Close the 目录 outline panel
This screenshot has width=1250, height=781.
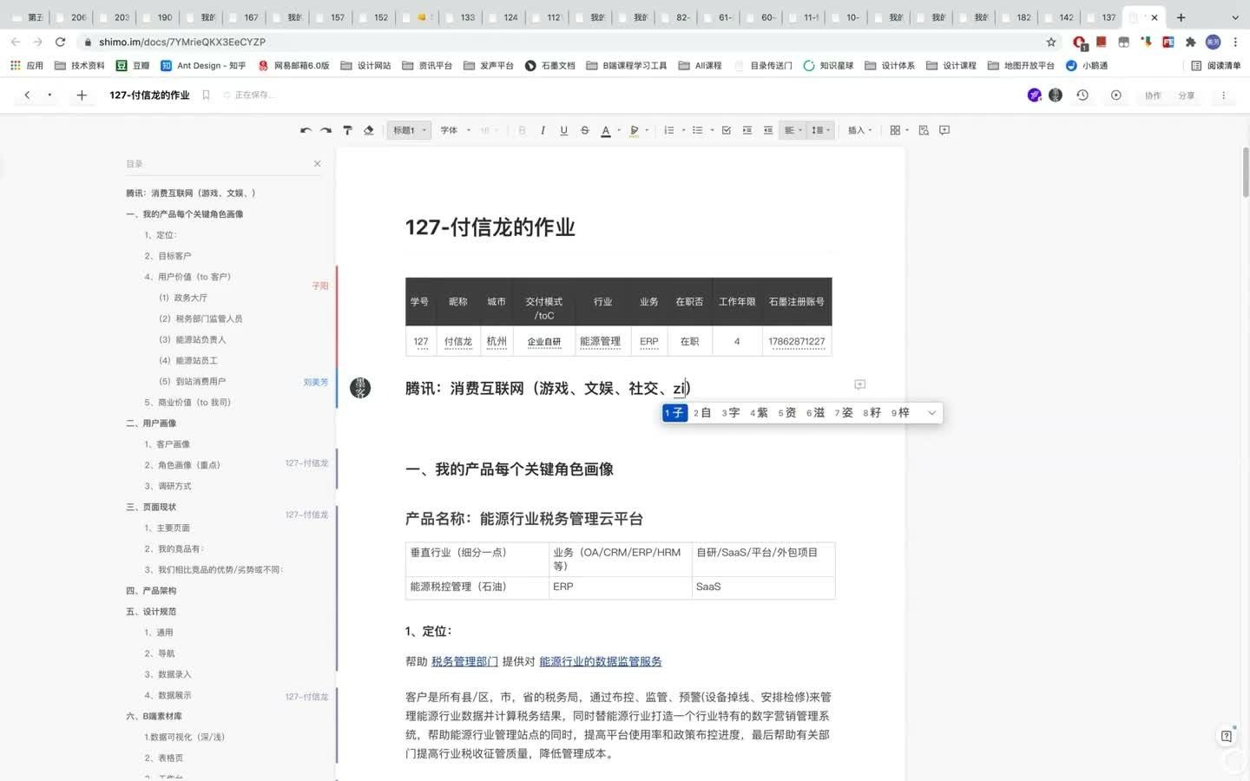tap(318, 163)
